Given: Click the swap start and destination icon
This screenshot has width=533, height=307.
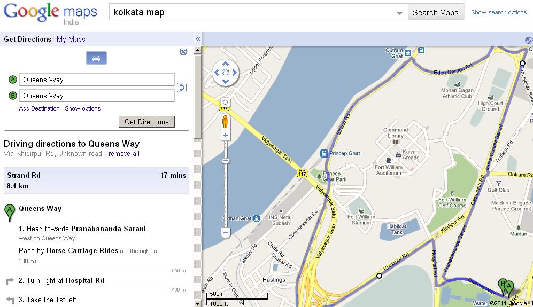Looking at the screenshot, I should pos(182,88).
